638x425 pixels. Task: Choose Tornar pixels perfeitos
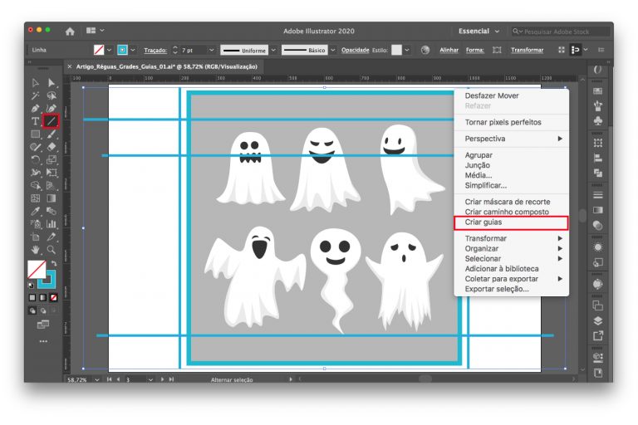pyautogui.click(x=511, y=122)
